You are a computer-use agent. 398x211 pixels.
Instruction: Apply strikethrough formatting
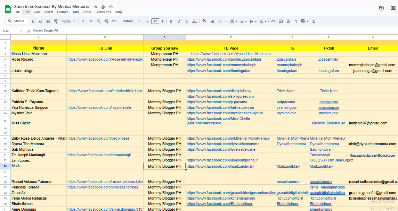(187, 21)
